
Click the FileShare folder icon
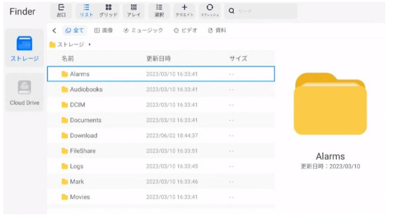(65, 151)
